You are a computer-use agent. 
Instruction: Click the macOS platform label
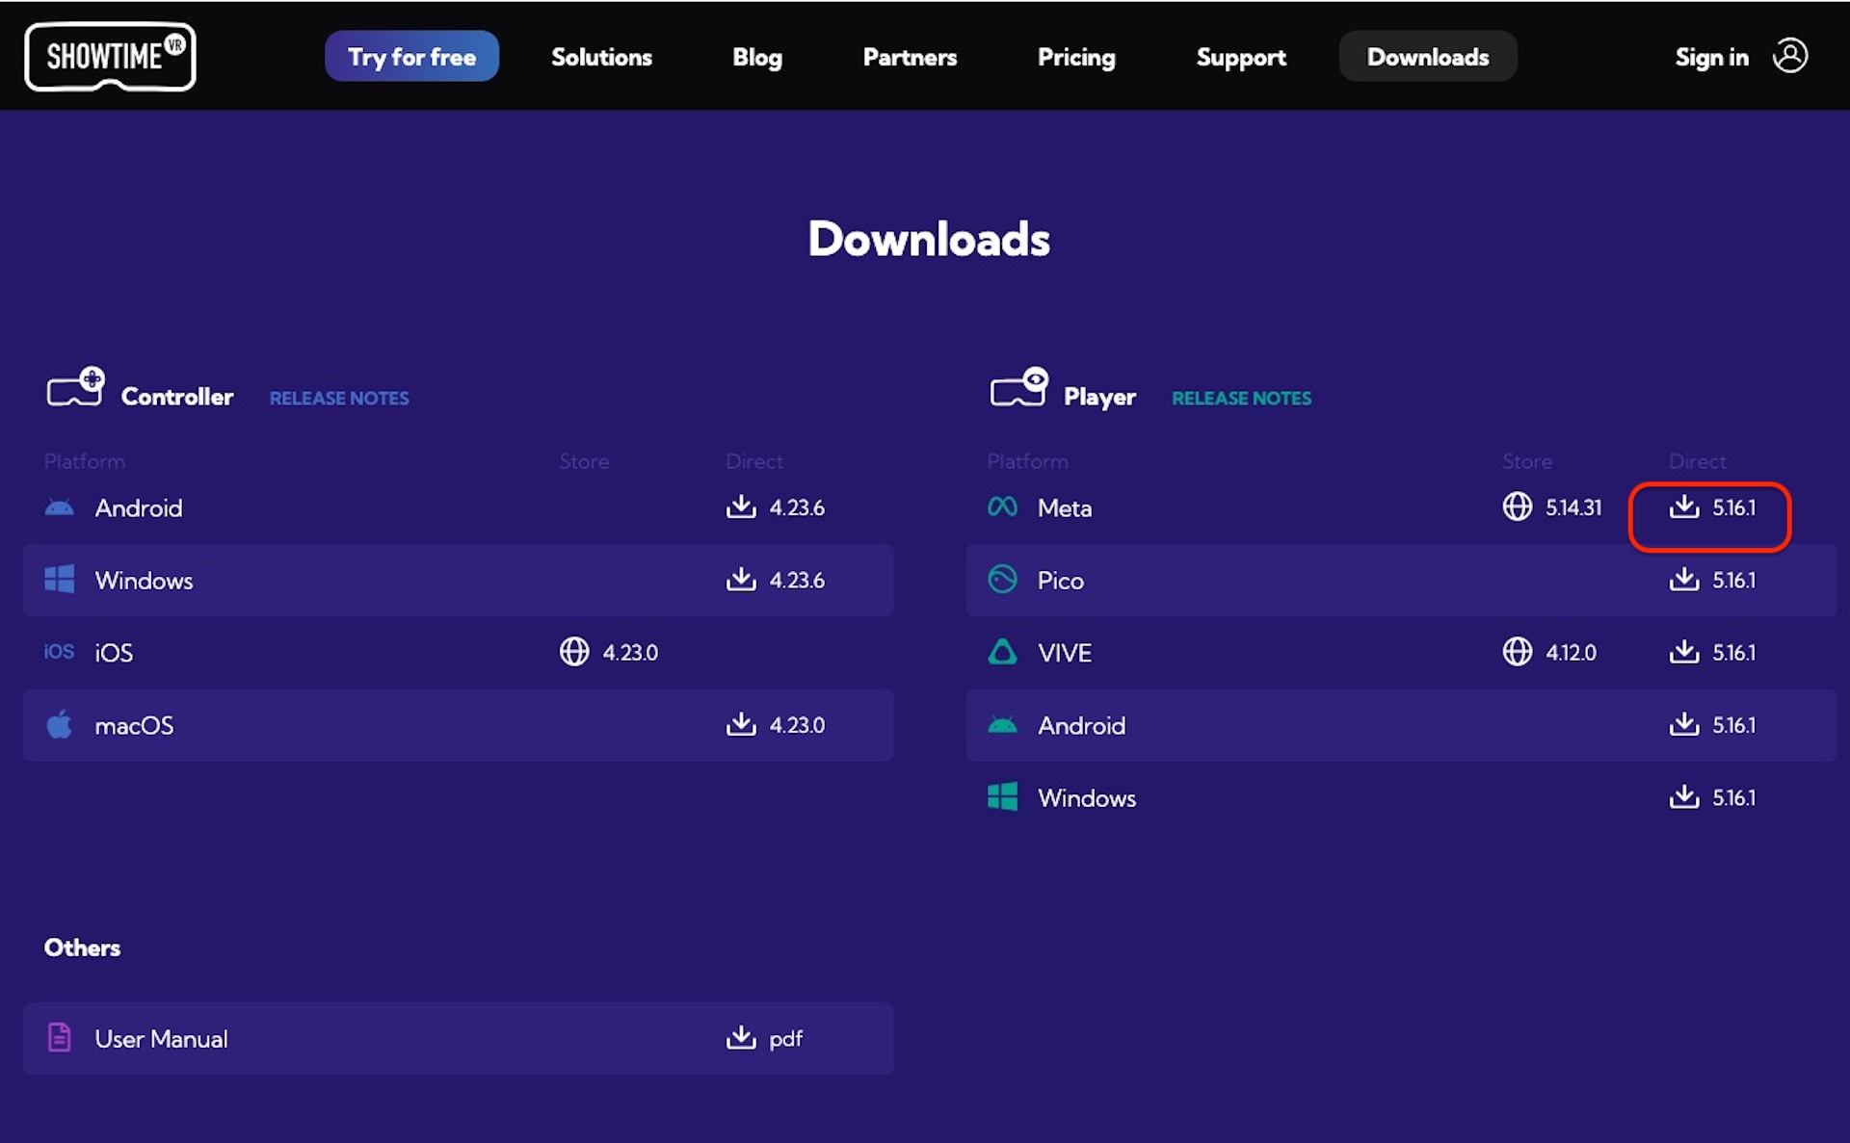tap(134, 725)
